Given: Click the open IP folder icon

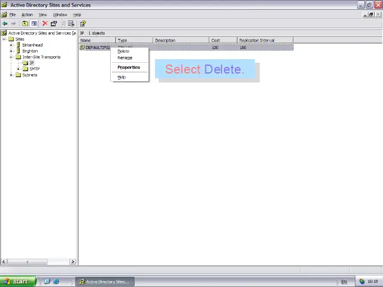Looking at the screenshot, I should [25, 63].
